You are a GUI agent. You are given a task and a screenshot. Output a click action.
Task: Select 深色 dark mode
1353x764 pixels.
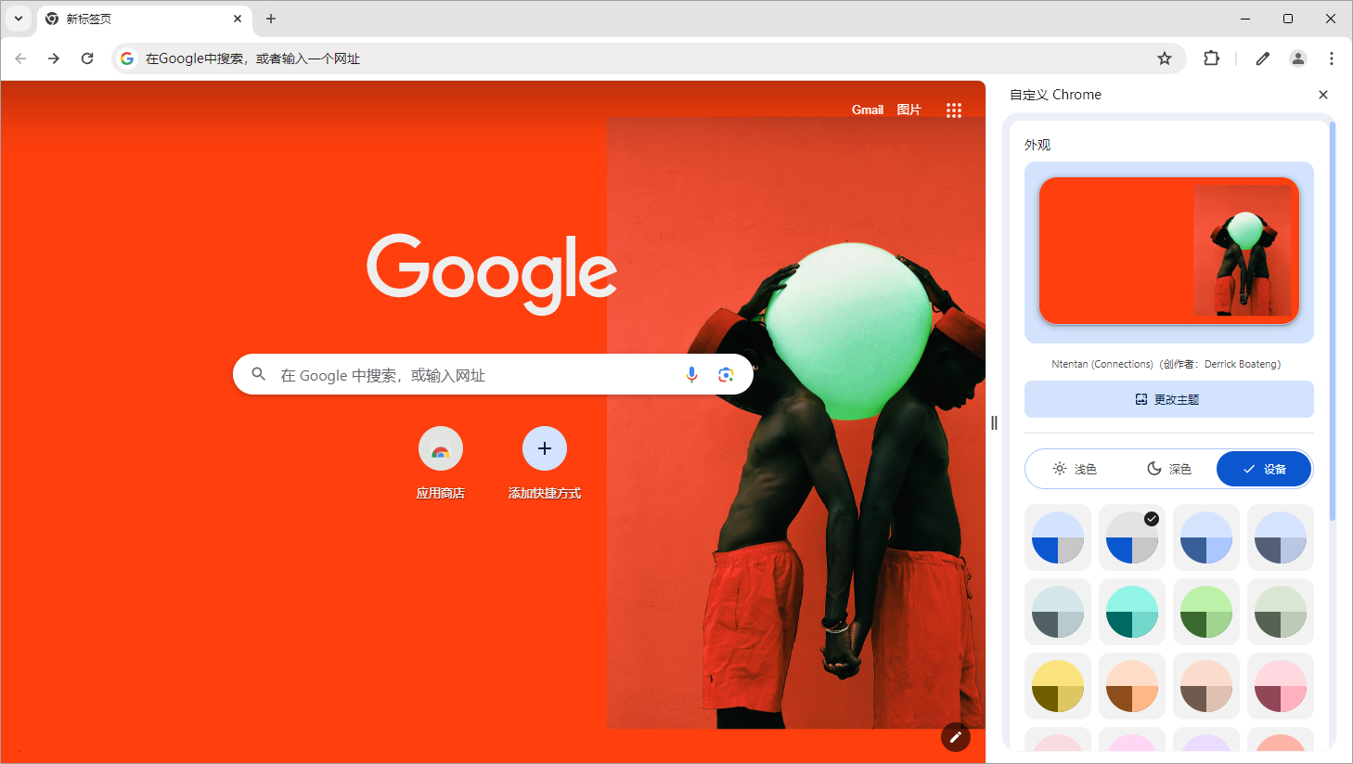[1169, 469]
